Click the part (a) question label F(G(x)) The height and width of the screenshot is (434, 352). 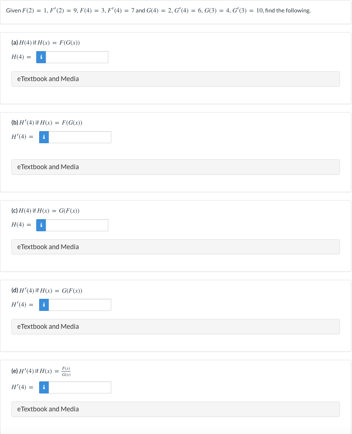point(70,43)
